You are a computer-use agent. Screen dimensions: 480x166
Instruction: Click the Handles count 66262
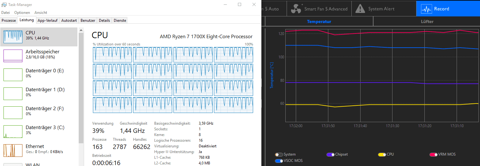pos(142,147)
